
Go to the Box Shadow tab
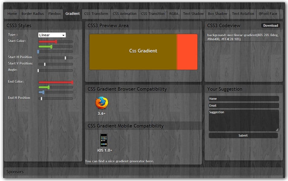coord(217,14)
